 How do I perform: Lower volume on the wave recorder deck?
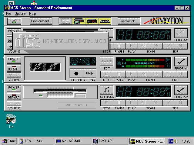[x=11, y=75]
